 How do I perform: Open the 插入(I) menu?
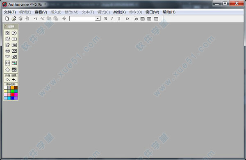coord(56,12)
